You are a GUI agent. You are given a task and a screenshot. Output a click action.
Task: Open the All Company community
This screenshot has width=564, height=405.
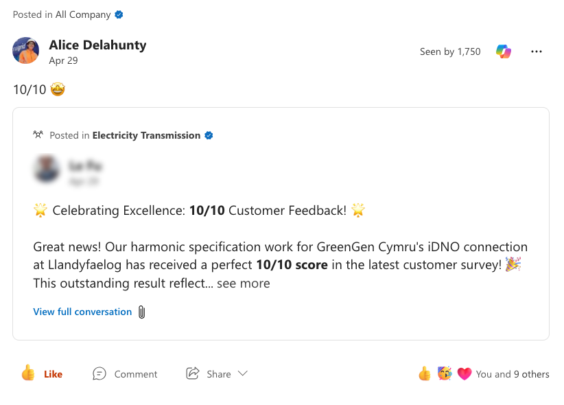coord(83,15)
